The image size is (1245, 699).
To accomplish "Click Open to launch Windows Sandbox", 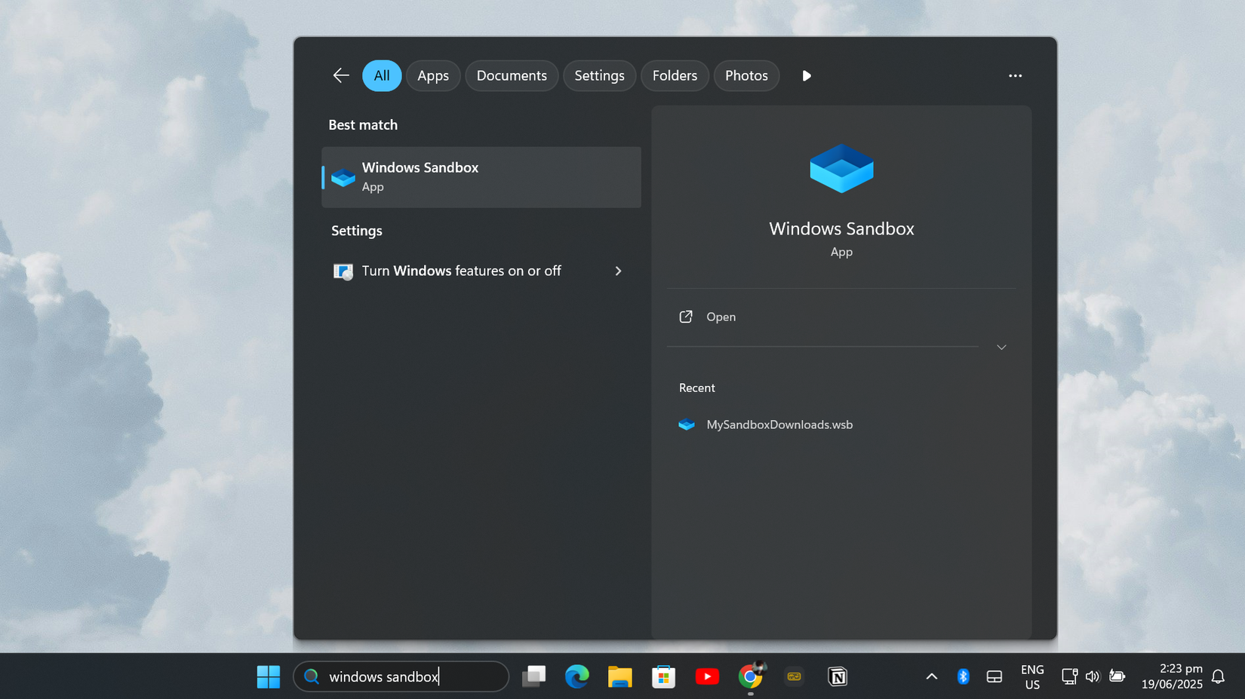I will [x=721, y=317].
